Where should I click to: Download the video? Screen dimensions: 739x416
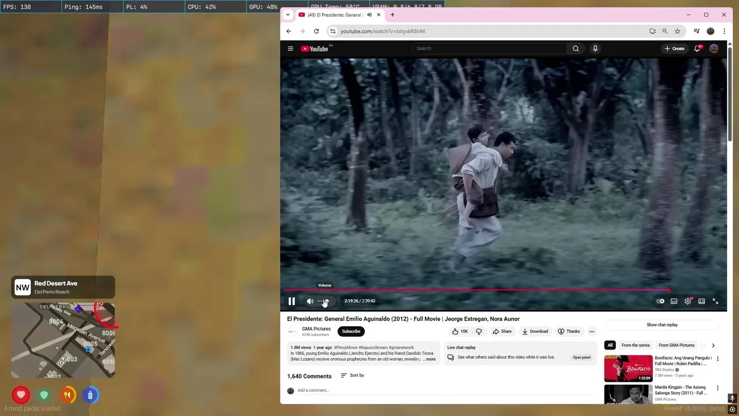click(x=535, y=332)
